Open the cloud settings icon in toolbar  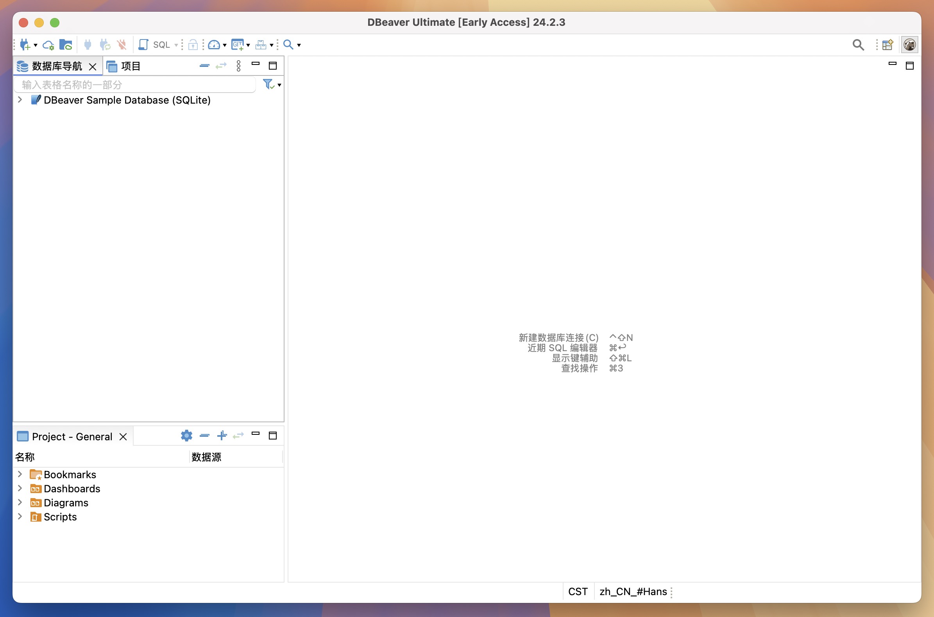tap(48, 45)
